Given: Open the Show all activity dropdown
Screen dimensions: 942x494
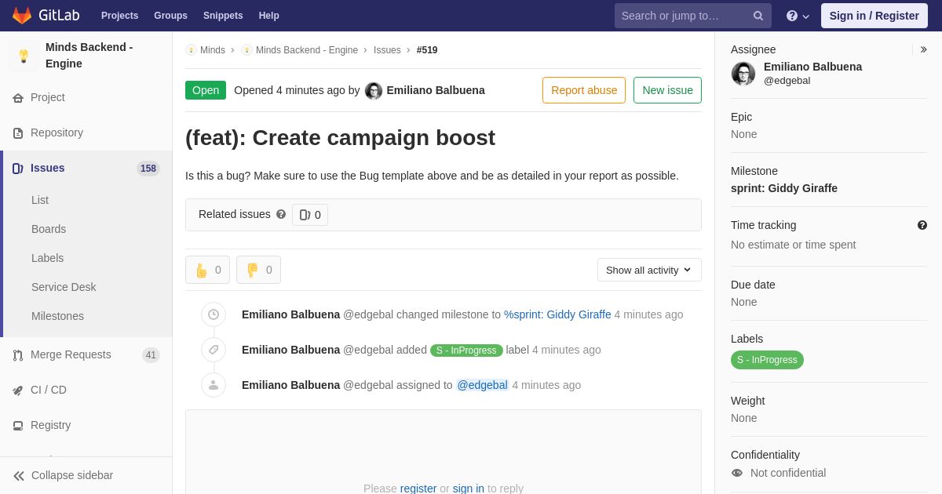Looking at the screenshot, I should [649, 270].
